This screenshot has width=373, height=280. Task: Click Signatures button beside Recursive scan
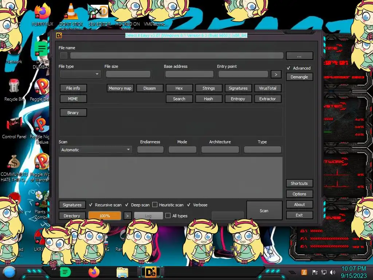tap(72, 205)
